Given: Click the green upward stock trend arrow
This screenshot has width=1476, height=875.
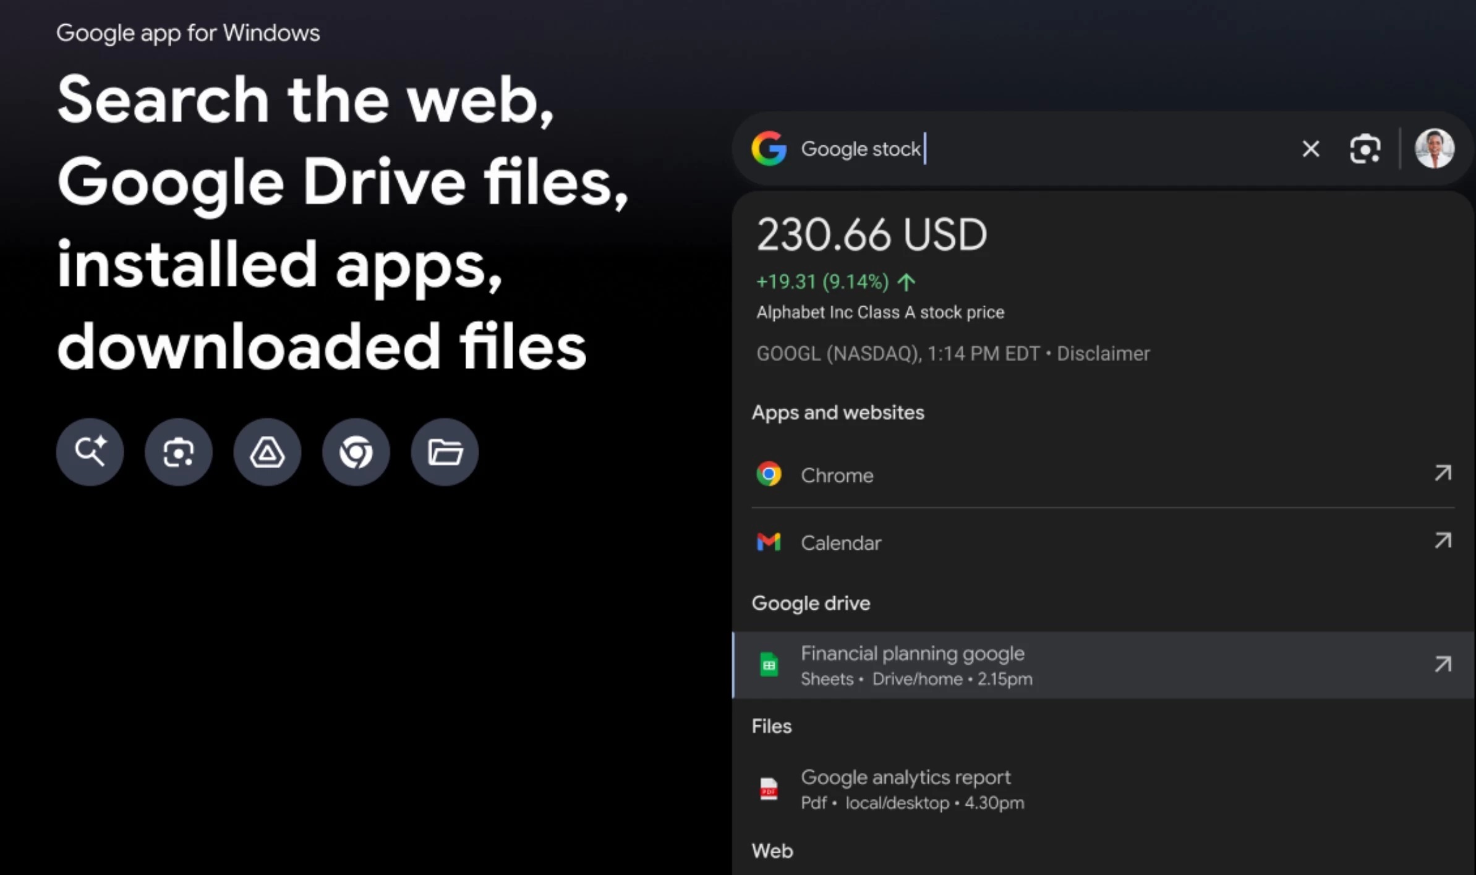Looking at the screenshot, I should click(x=907, y=281).
